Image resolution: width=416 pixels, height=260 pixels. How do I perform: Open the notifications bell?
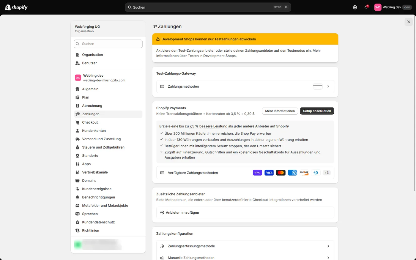pos(366,7)
